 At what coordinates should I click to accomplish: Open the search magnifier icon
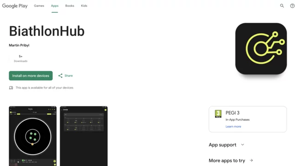tap(282, 6)
